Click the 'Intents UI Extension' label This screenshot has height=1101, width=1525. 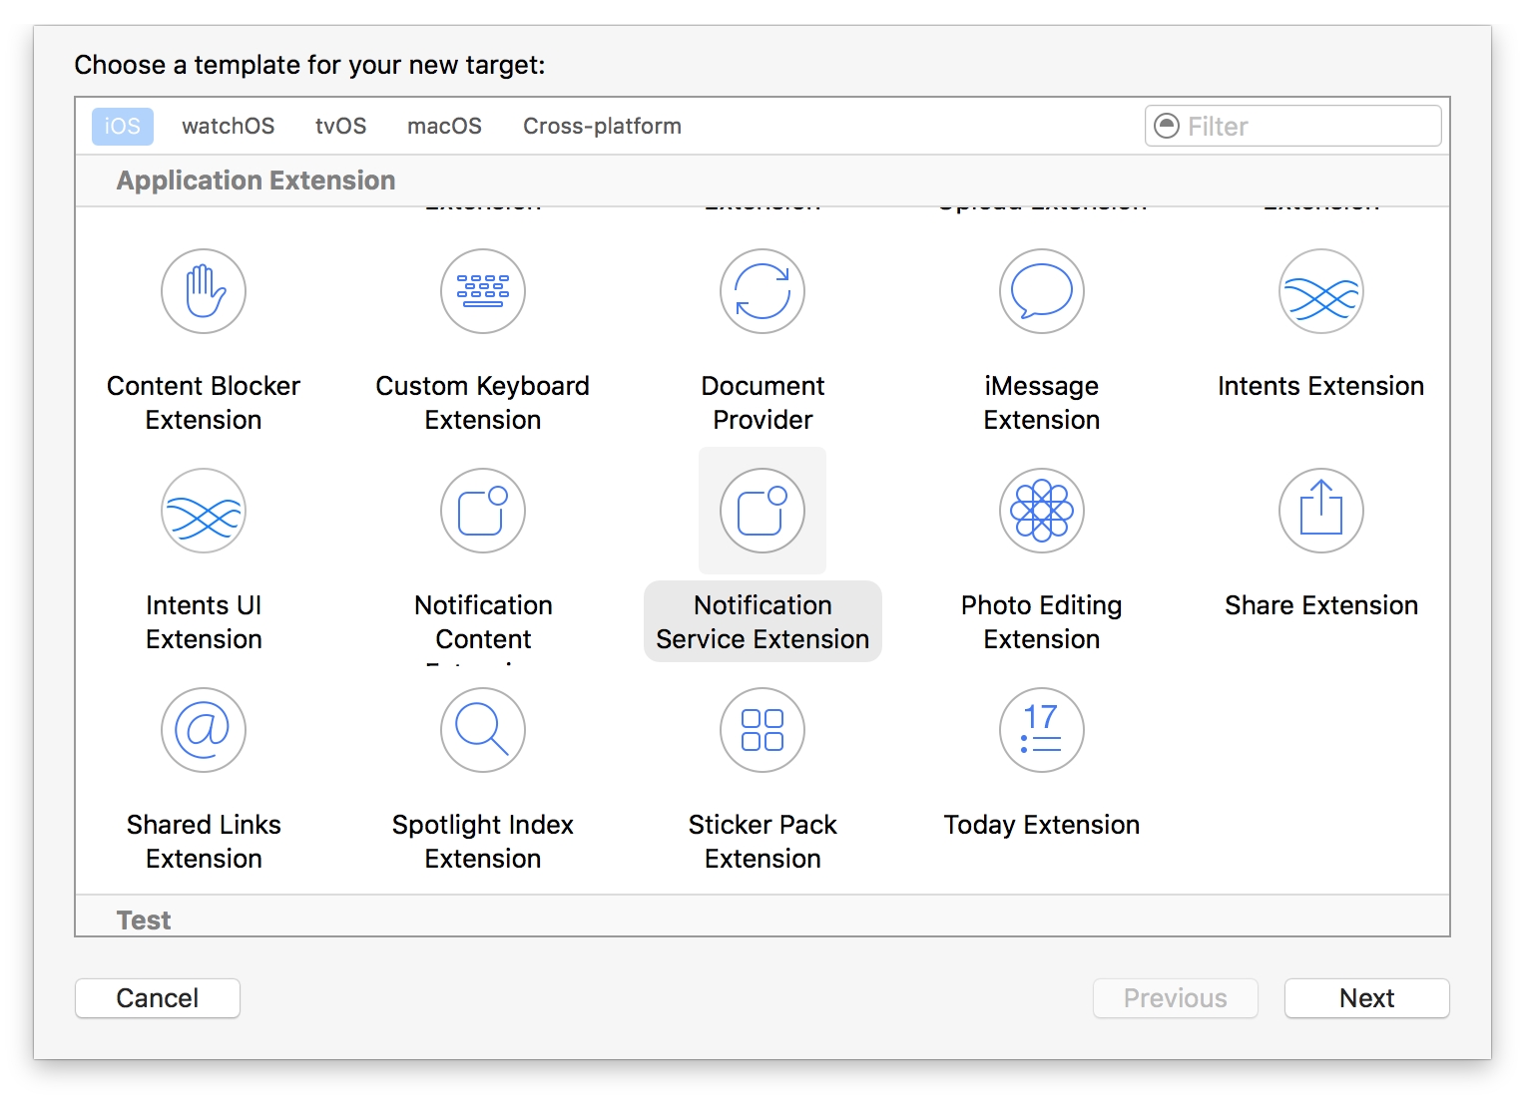click(204, 622)
